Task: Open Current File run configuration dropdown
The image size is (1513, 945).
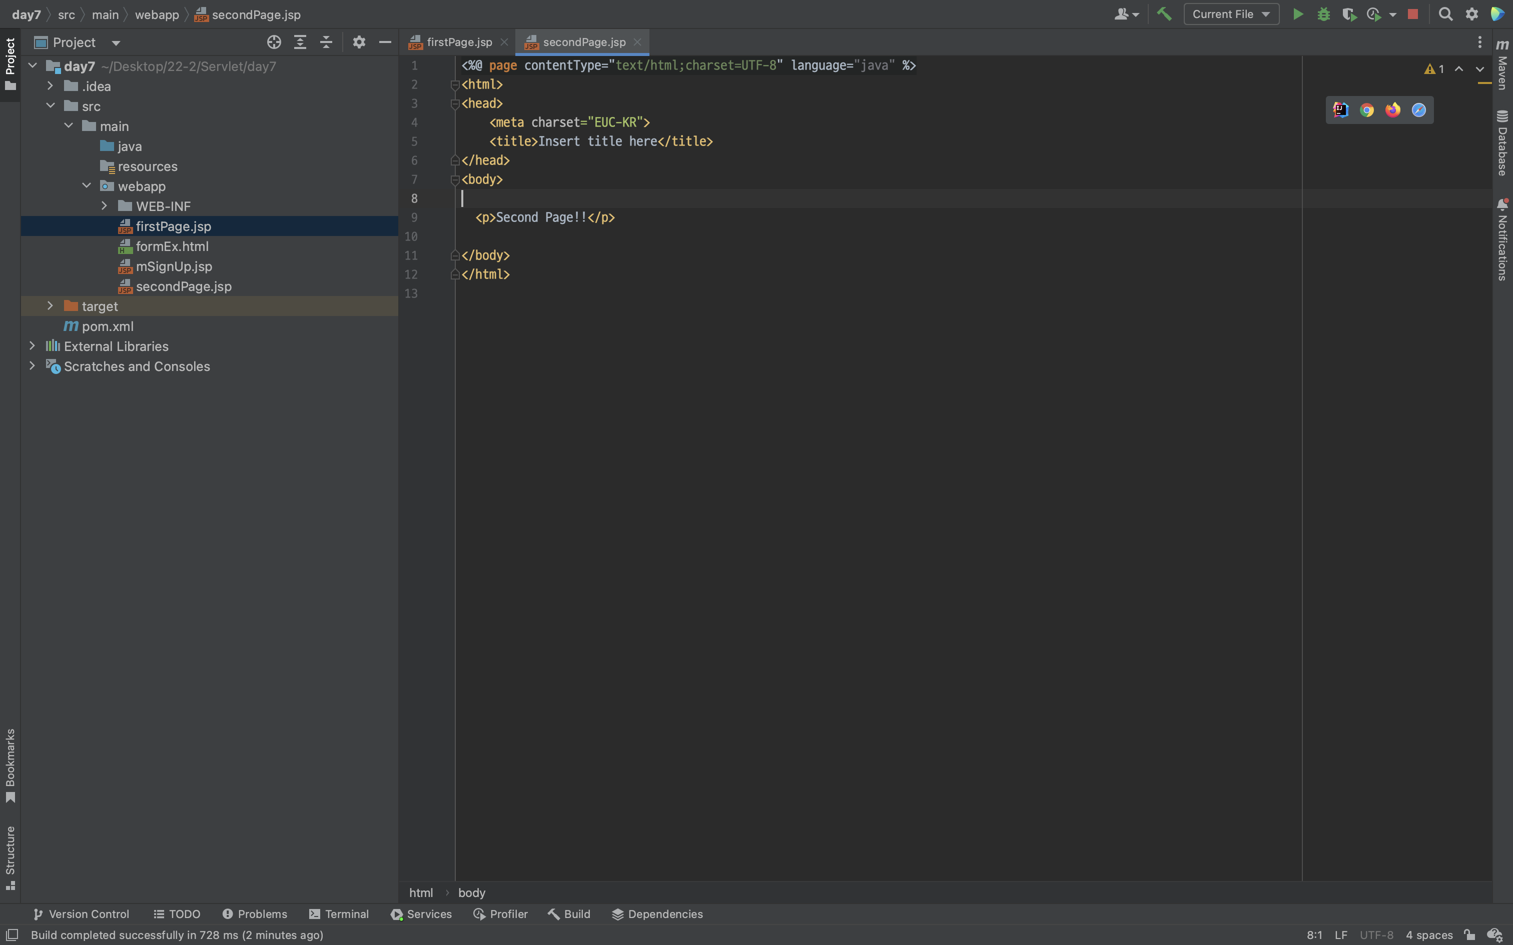Action: [1230, 14]
